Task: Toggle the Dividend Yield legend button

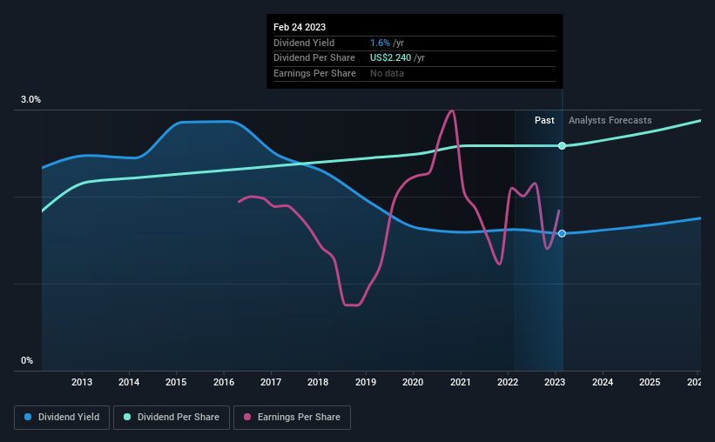Action: coord(62,418)
